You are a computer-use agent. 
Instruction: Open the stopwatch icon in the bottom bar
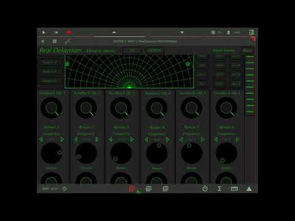click(x=205, y=188)
